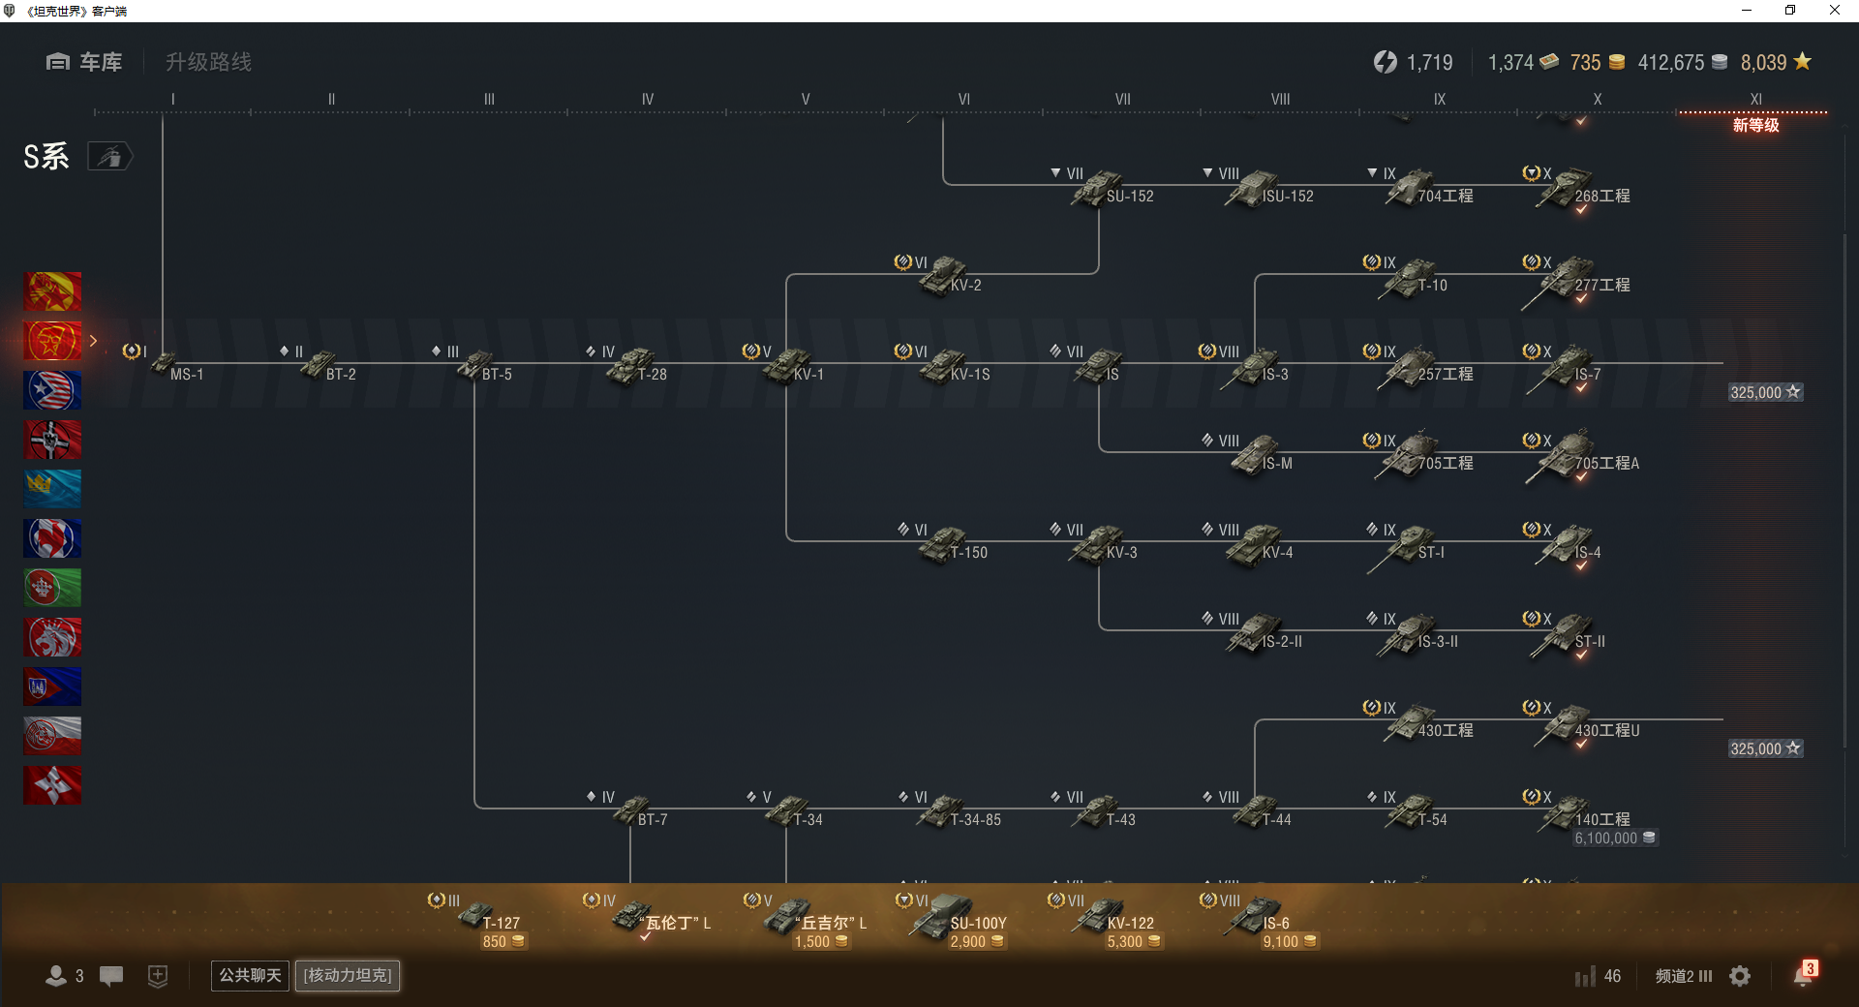The image size is (1859, 1007).
Task: Click the 704工程 tank node
Action: (1418, 187)
